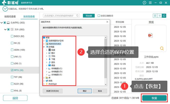Click the PowerPoint file preview thumbnail
Screen dimensions: 170x104
coord(150,35)
